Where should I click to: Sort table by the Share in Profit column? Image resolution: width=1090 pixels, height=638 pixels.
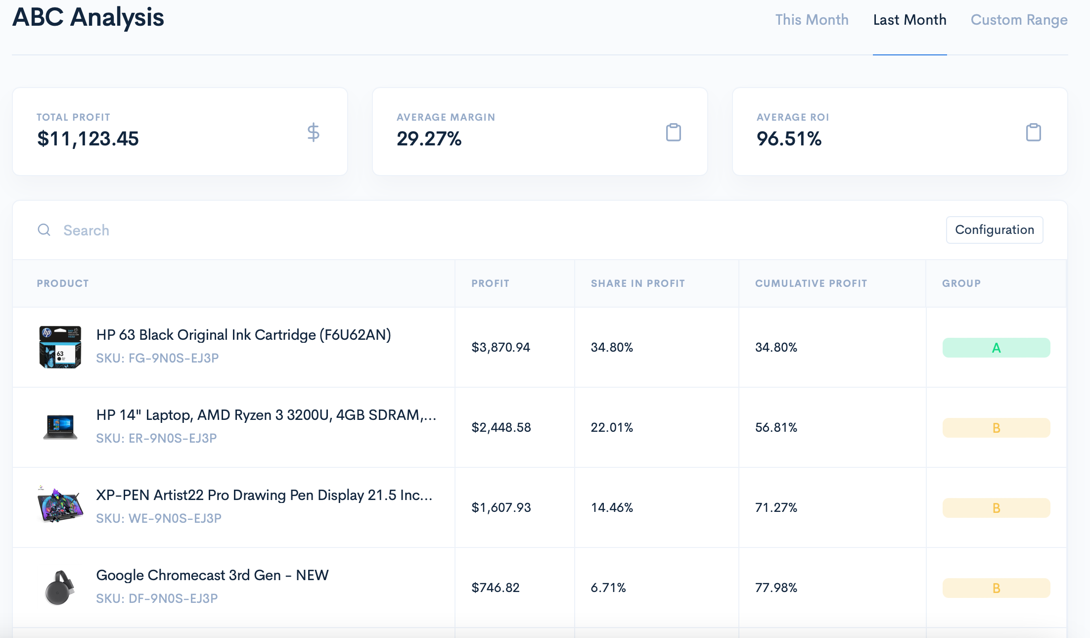click(637, 283)
